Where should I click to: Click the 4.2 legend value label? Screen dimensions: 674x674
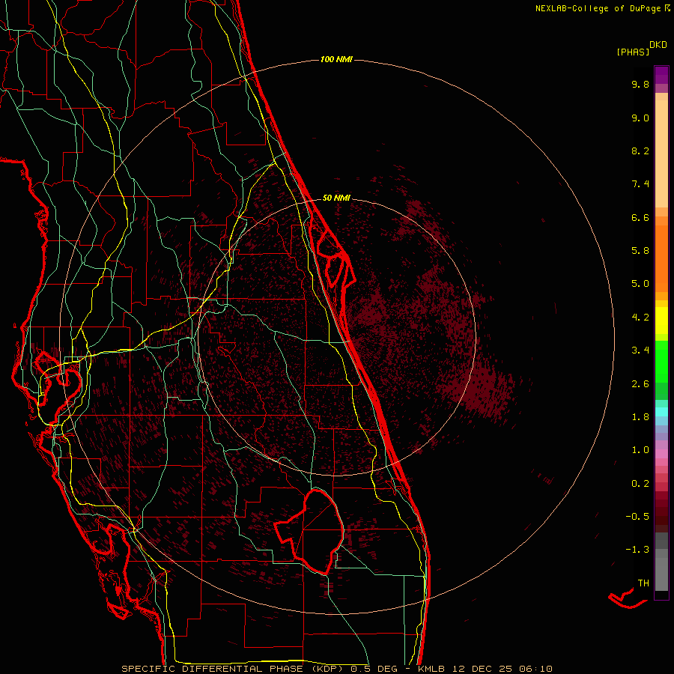click(x=640, y=317)
